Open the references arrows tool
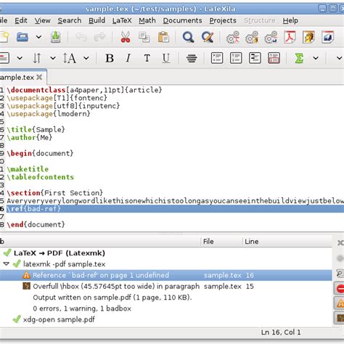 click(37, 58)
